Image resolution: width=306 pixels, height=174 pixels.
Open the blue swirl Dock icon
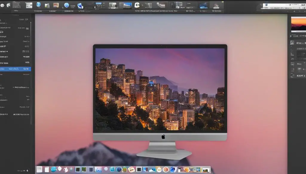click(173, 170)
